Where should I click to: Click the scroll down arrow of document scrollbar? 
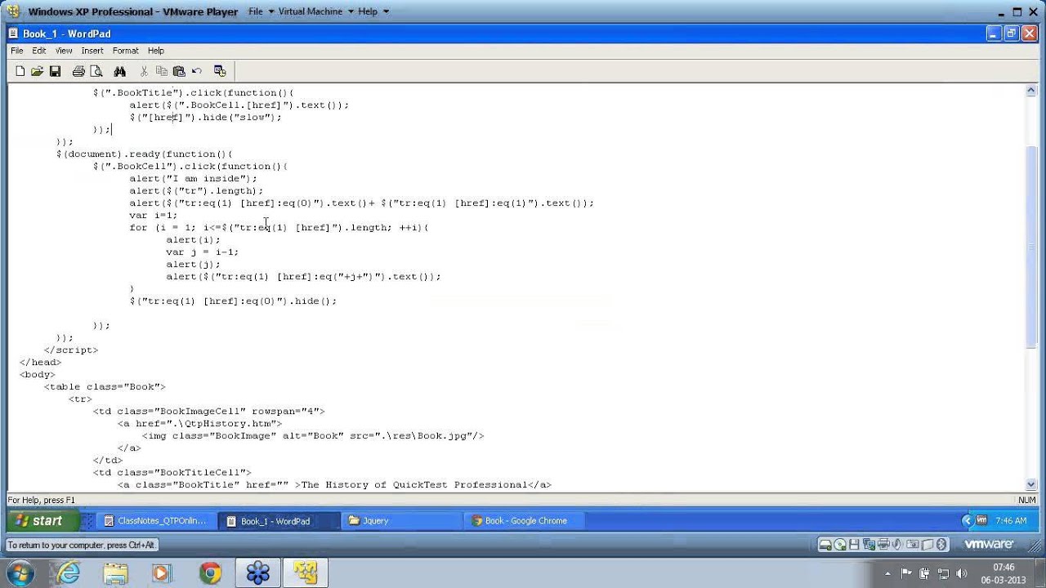point(1031,484)
